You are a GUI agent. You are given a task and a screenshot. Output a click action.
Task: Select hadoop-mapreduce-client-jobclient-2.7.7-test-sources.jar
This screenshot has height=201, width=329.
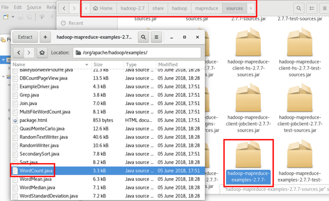tap(300, 108)
